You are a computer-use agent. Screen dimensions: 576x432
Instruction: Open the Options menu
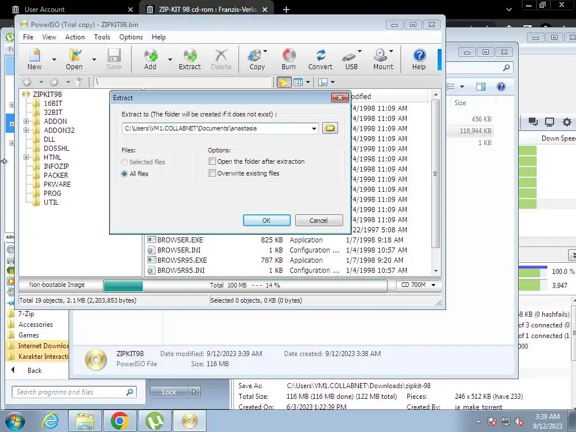click(x=130, y=37)
